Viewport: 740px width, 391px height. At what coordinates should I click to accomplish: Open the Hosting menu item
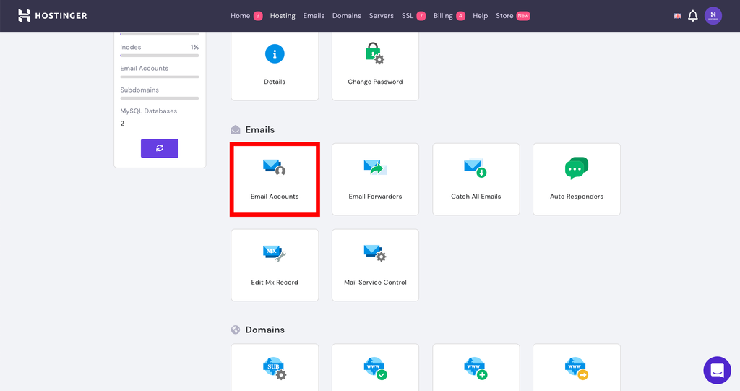pyautogui.click(x=283, y=16)
